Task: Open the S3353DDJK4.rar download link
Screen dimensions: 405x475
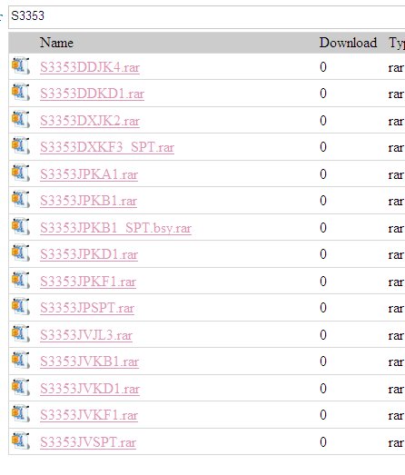Action: [90, 67]
